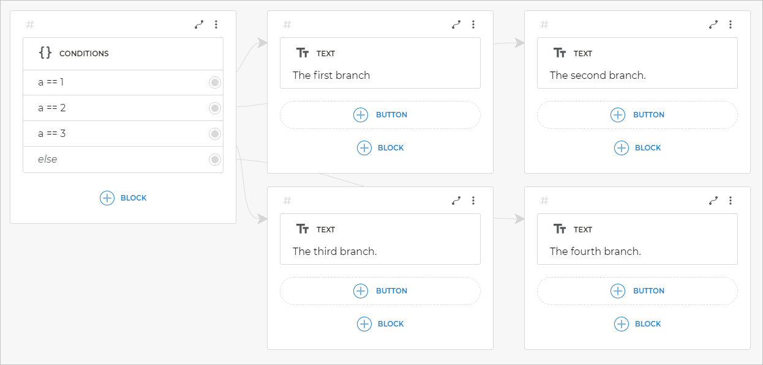Open the three-dot menu on the Conditions card

pyautogui.click(x=216, y=24)
